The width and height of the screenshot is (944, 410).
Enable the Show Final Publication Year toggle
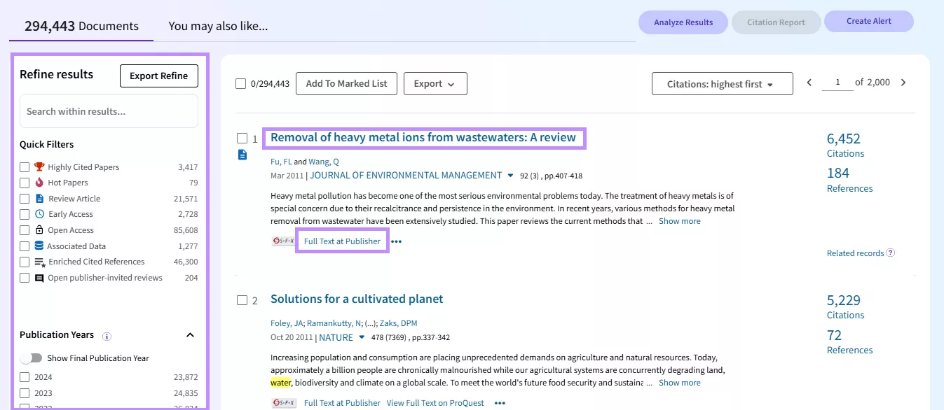[32, 358]
